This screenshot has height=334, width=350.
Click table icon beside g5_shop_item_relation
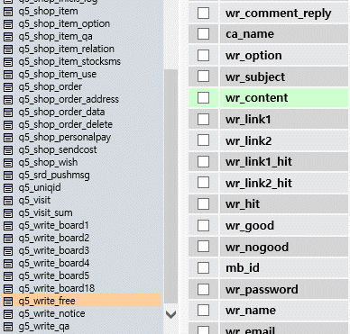coord(8,50)
